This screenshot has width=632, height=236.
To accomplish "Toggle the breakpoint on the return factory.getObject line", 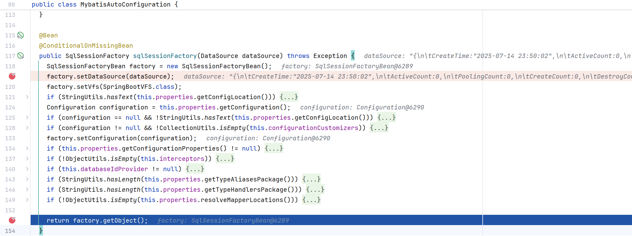I will point(12,220).
